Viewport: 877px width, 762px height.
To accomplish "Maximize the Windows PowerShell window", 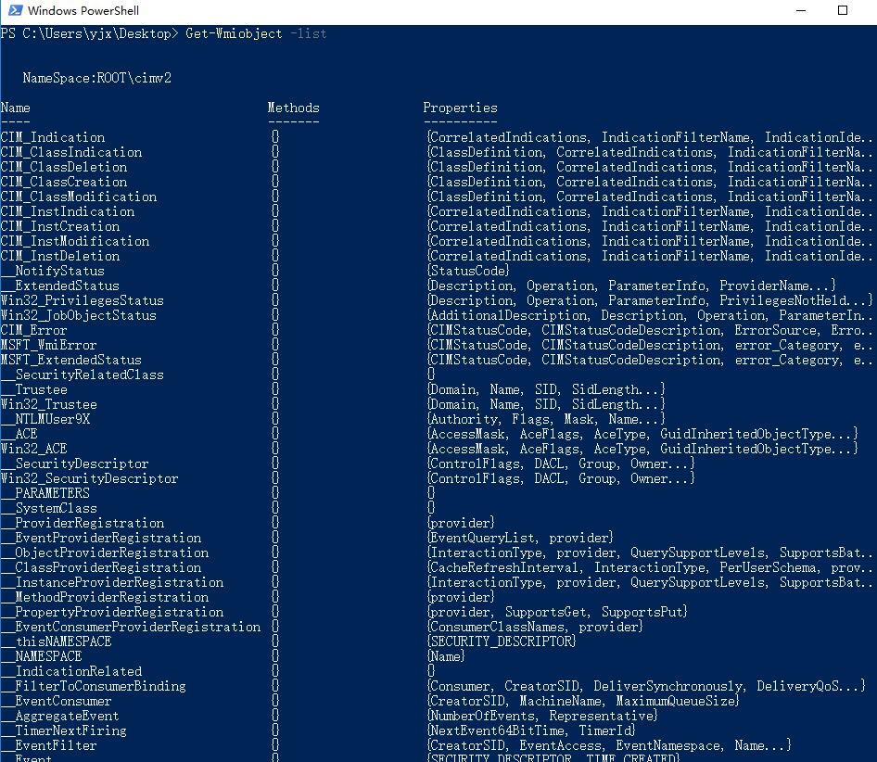I will point(843,10).
